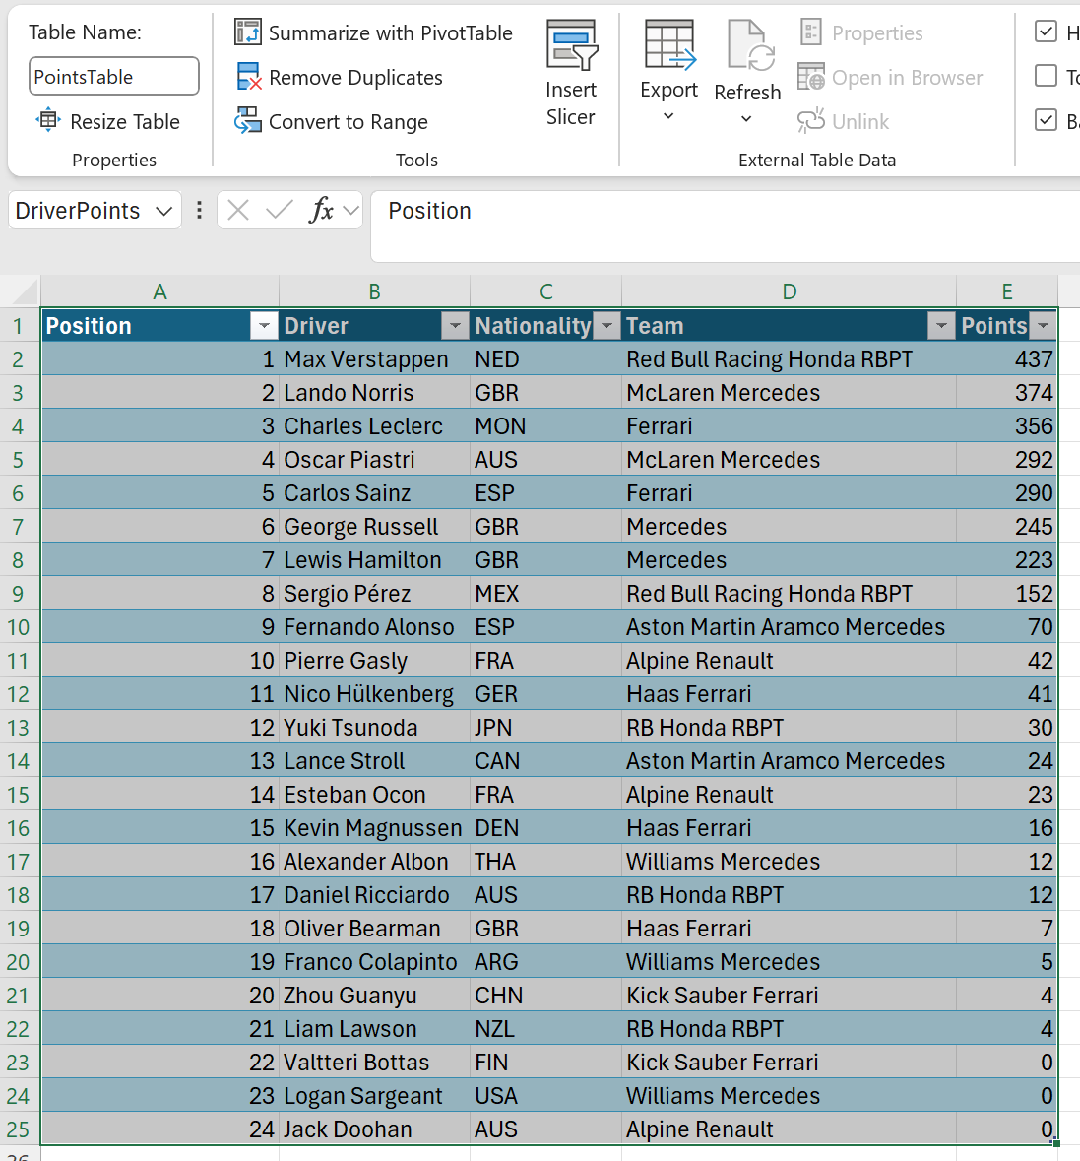Click the Remove Duplicates icon
The image size is (1080, 1161).
pos(247,77)
